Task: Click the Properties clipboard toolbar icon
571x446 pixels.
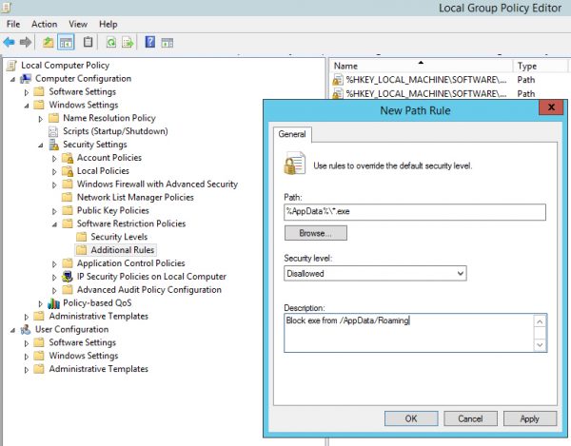Action: (x=89, y=42)
